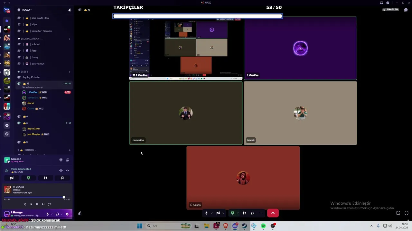This screenshot has height=231, width=412.
Task: Add friends to call icon near user panel
Action: [x=80, y=213]
